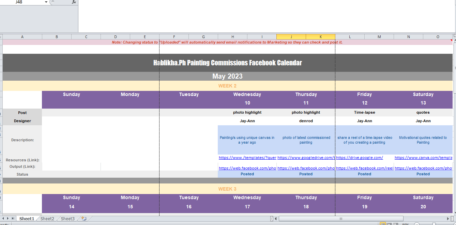Click the 'denrod' designer cell
The height and width of the screenshot is (225, 456).
[306, 121]
